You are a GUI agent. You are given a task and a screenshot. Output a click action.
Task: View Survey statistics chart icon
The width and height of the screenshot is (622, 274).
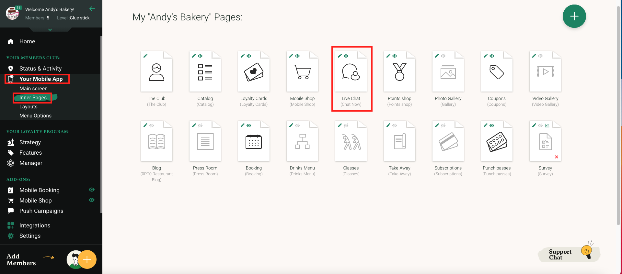pos(547,125)
